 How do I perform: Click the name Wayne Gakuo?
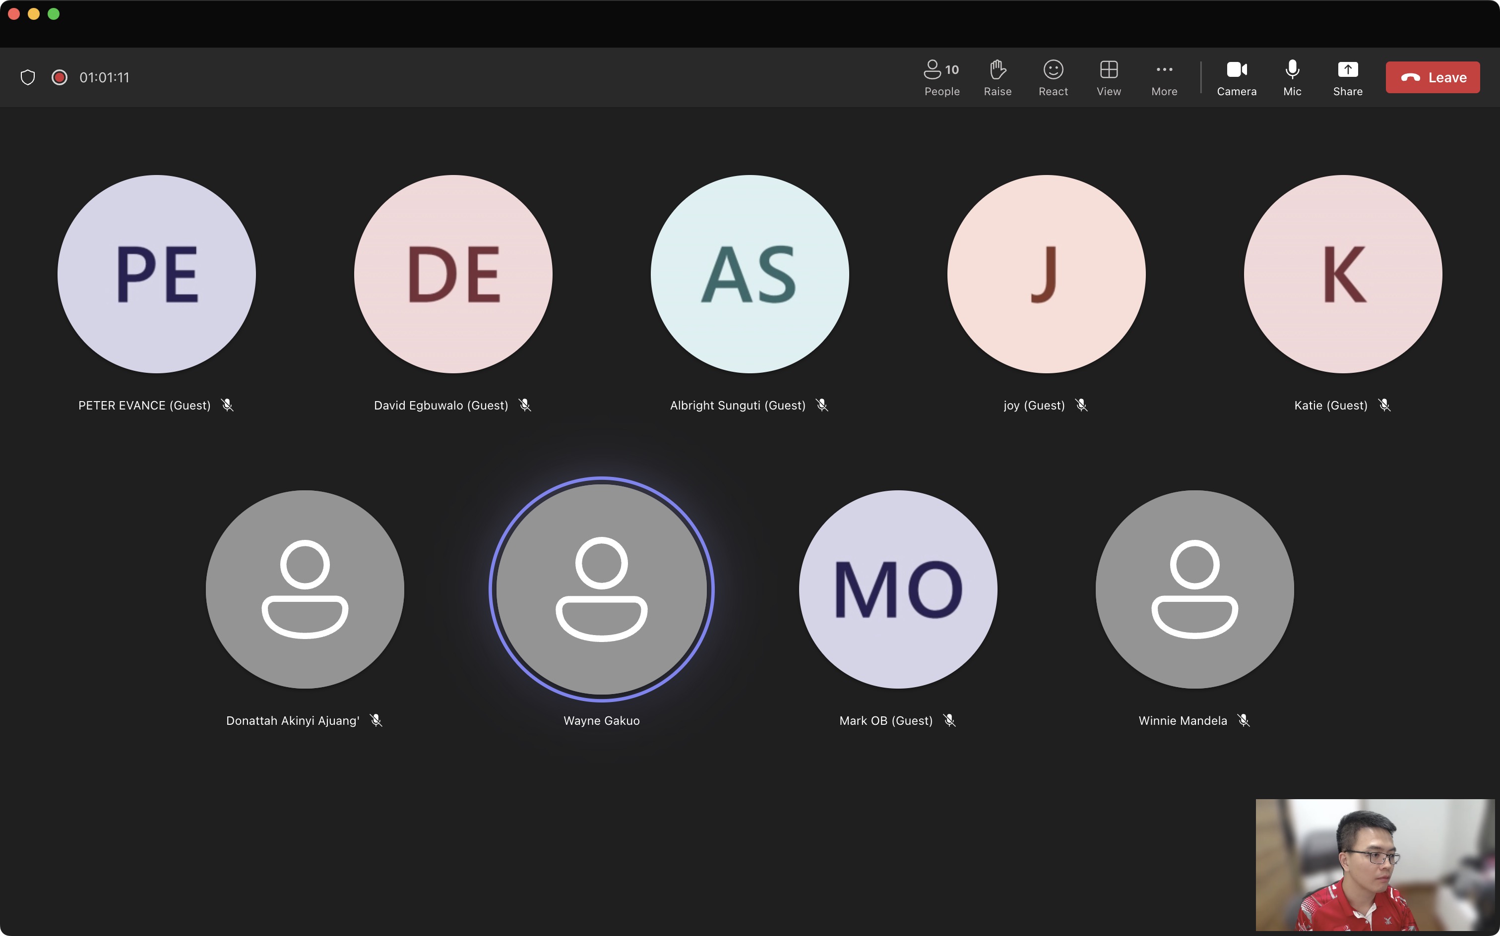pos(601,720)
